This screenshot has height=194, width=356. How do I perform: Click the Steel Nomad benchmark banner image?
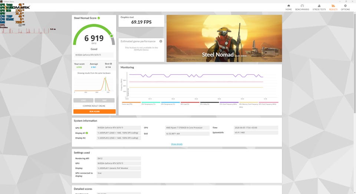[224, 38]
